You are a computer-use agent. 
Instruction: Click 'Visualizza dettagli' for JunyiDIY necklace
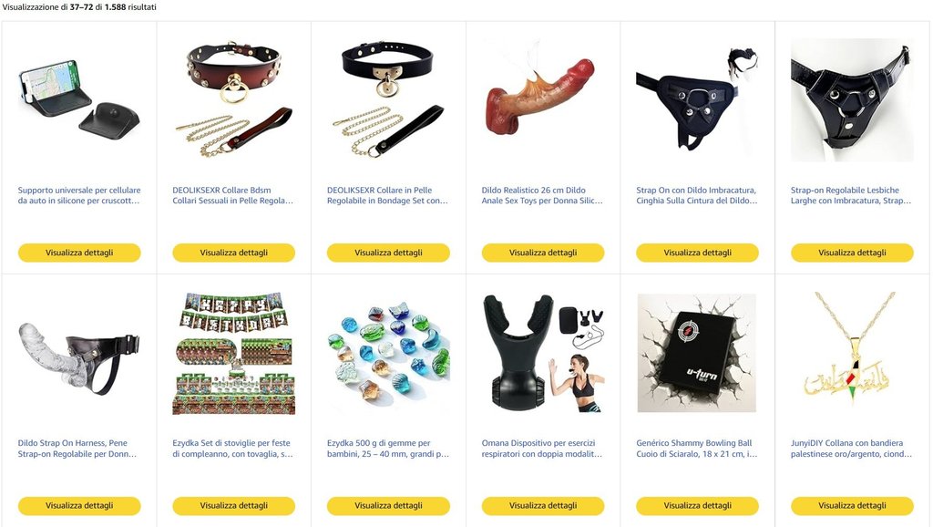coord(852,505)
